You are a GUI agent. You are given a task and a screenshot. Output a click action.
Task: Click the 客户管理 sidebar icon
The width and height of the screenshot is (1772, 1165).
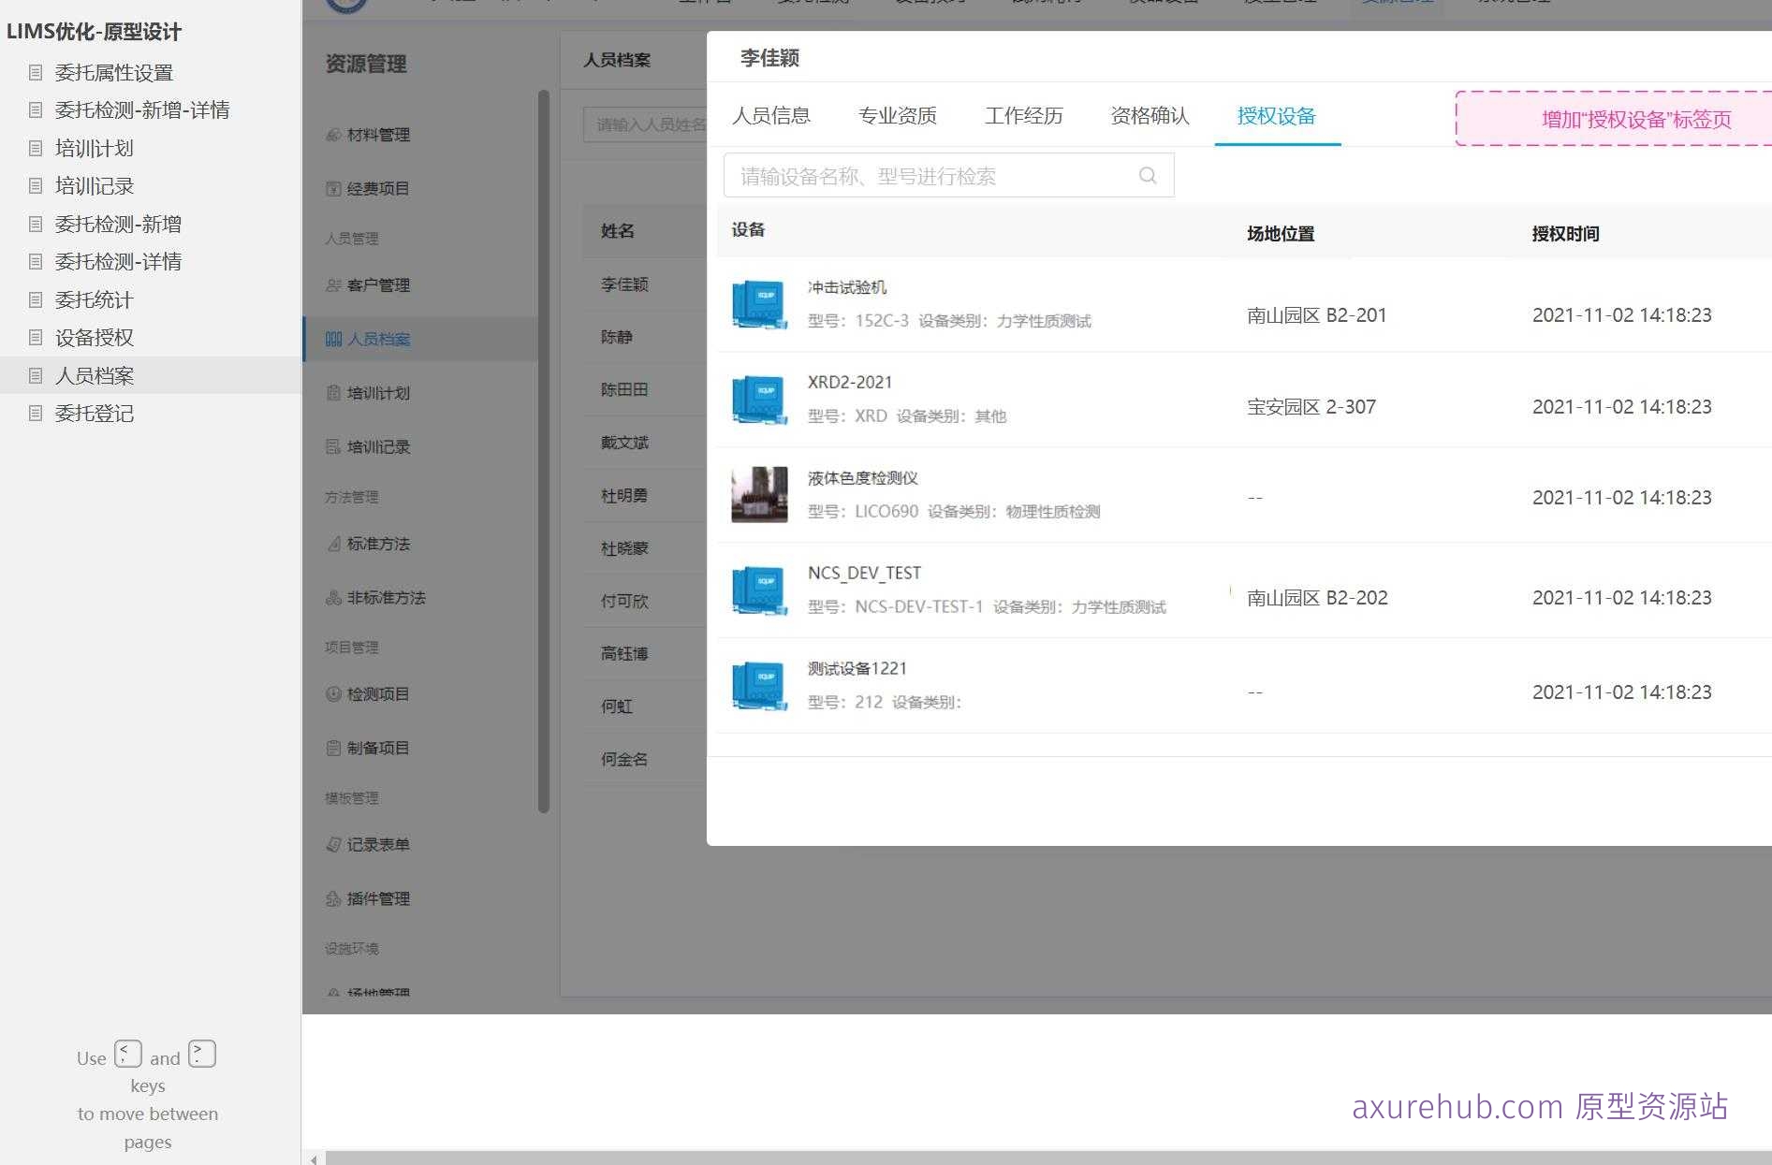[x=333, y=285]
